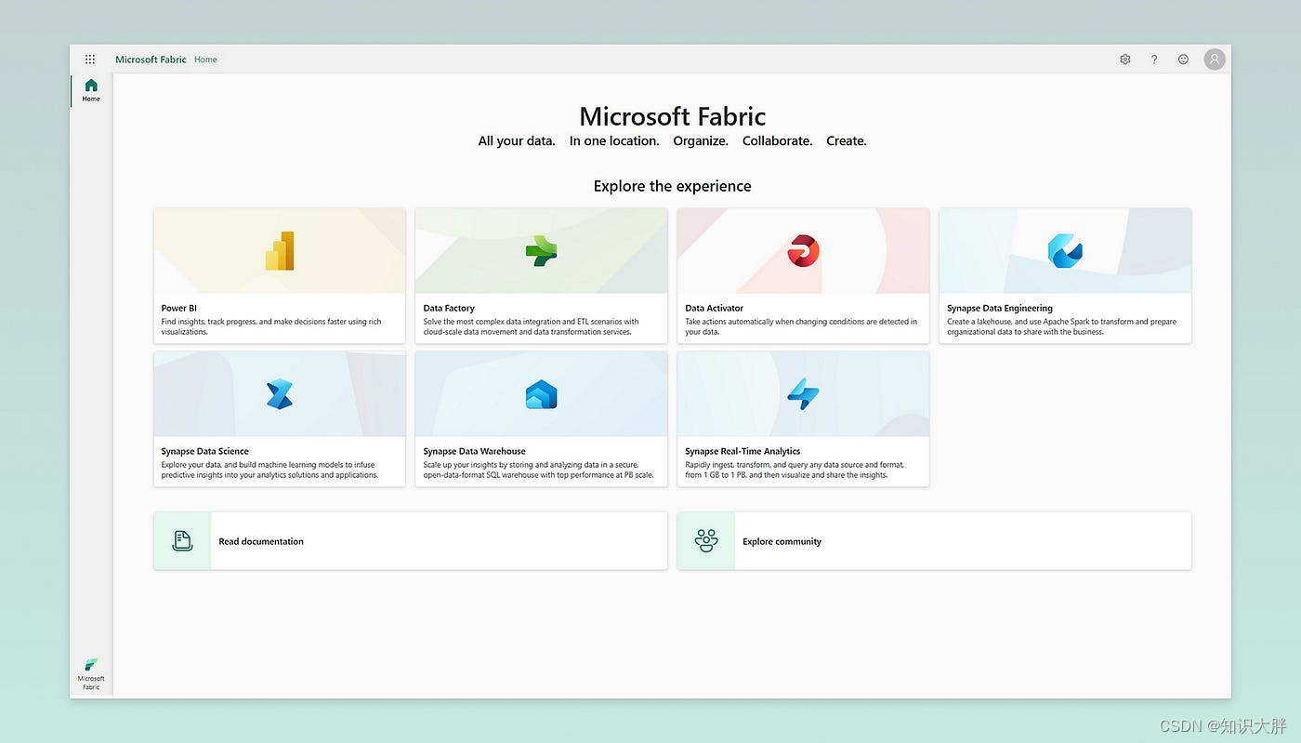This screenshot has height=743, width=1301.
Task: Click the 'Collaborate.' tagline word
Action: coord(777,141)
